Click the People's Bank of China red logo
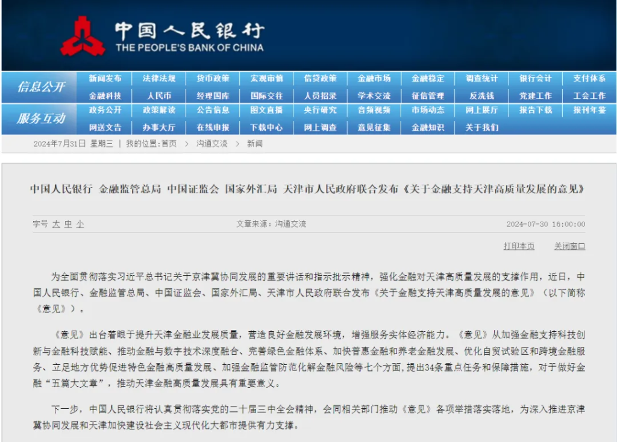The image size is (617, 442). tap(83, 36)
